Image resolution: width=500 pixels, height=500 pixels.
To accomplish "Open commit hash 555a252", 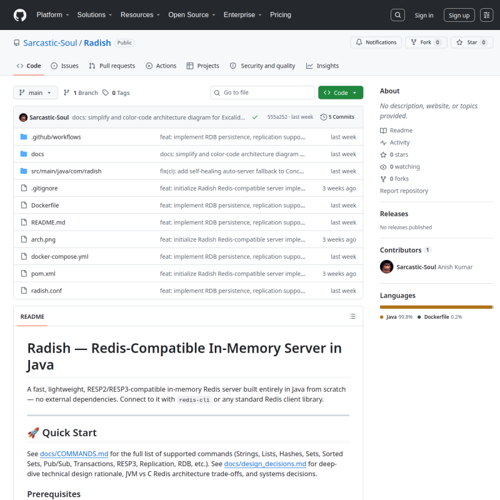I will pos(277,117).
